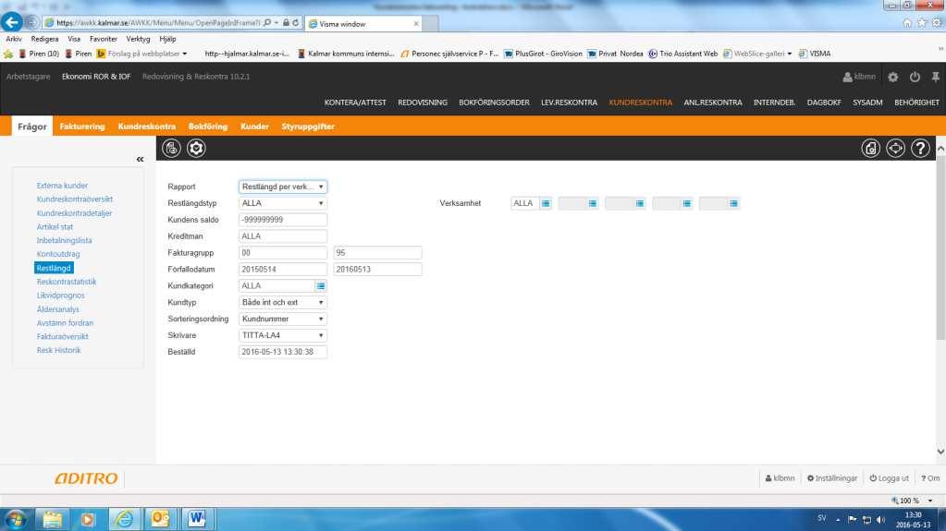Open the Åldersanalys link
Viewport: 946px width, 531px height.
[58, 309]
